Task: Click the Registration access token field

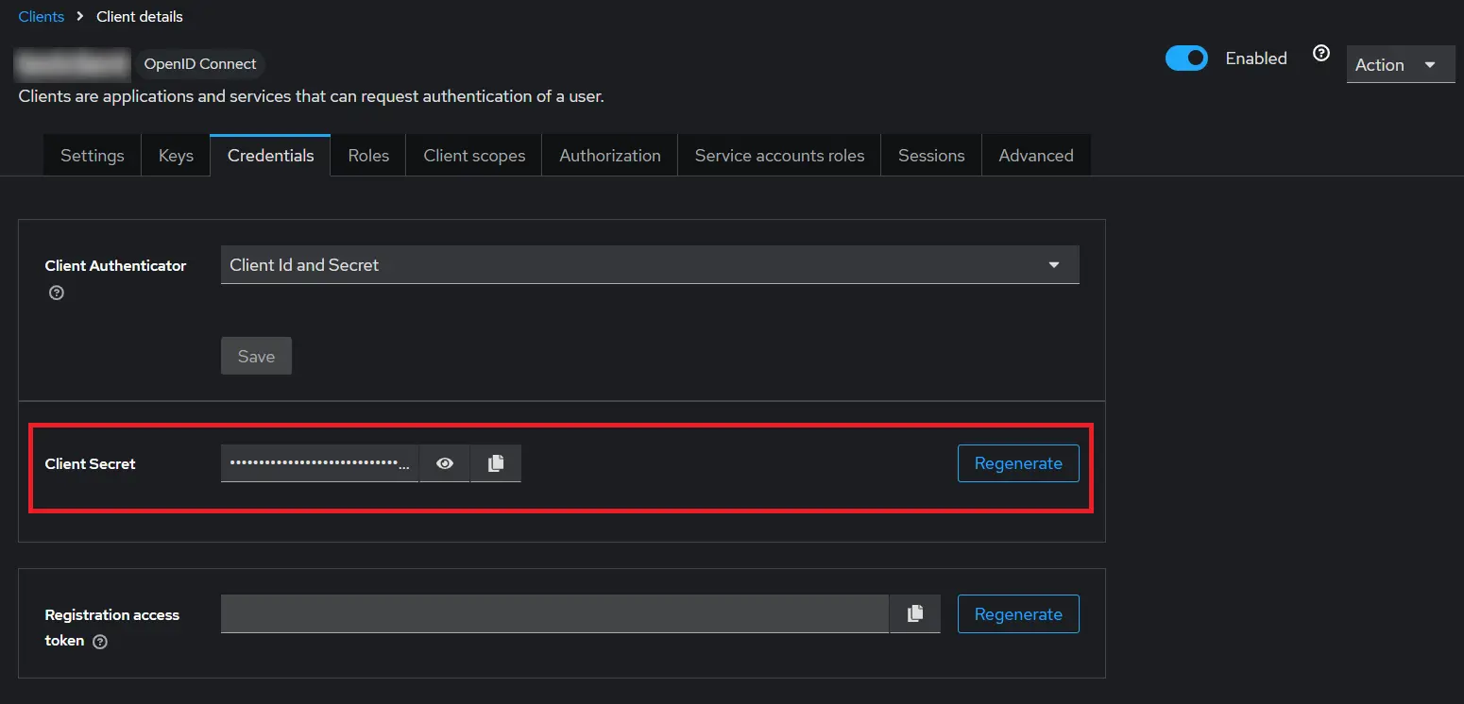Action: click(x=554, y=613)
